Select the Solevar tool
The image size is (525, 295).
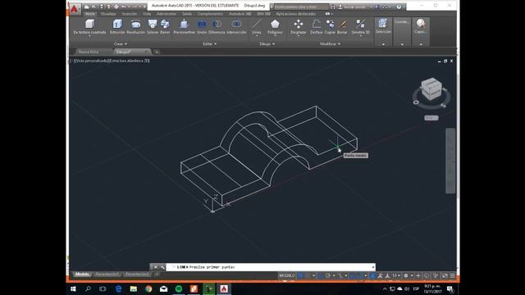(x=153, y=27)
